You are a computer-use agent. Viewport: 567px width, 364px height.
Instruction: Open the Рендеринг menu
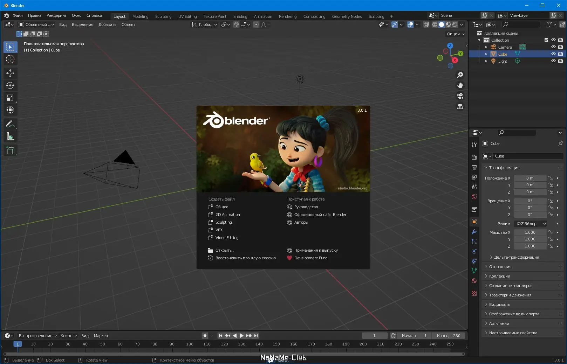point(56,15)
